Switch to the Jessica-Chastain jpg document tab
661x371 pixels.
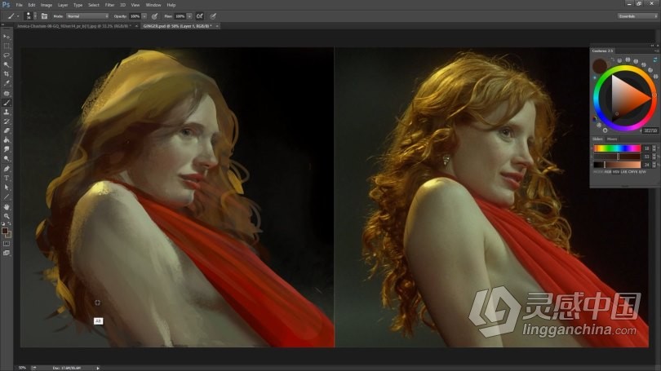coord(73,26)
